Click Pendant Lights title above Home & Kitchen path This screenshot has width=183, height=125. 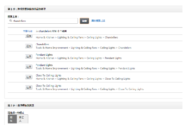pos(44,55)
